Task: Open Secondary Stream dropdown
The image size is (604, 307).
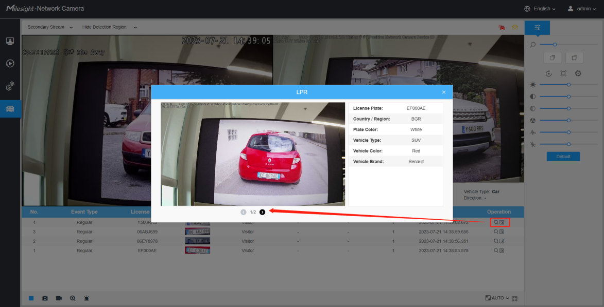Action: [x=50, y=27]
